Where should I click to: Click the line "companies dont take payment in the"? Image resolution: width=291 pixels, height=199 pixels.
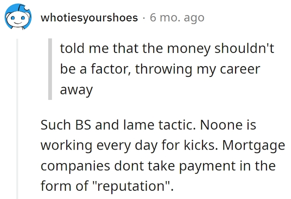tap(158, 166)
